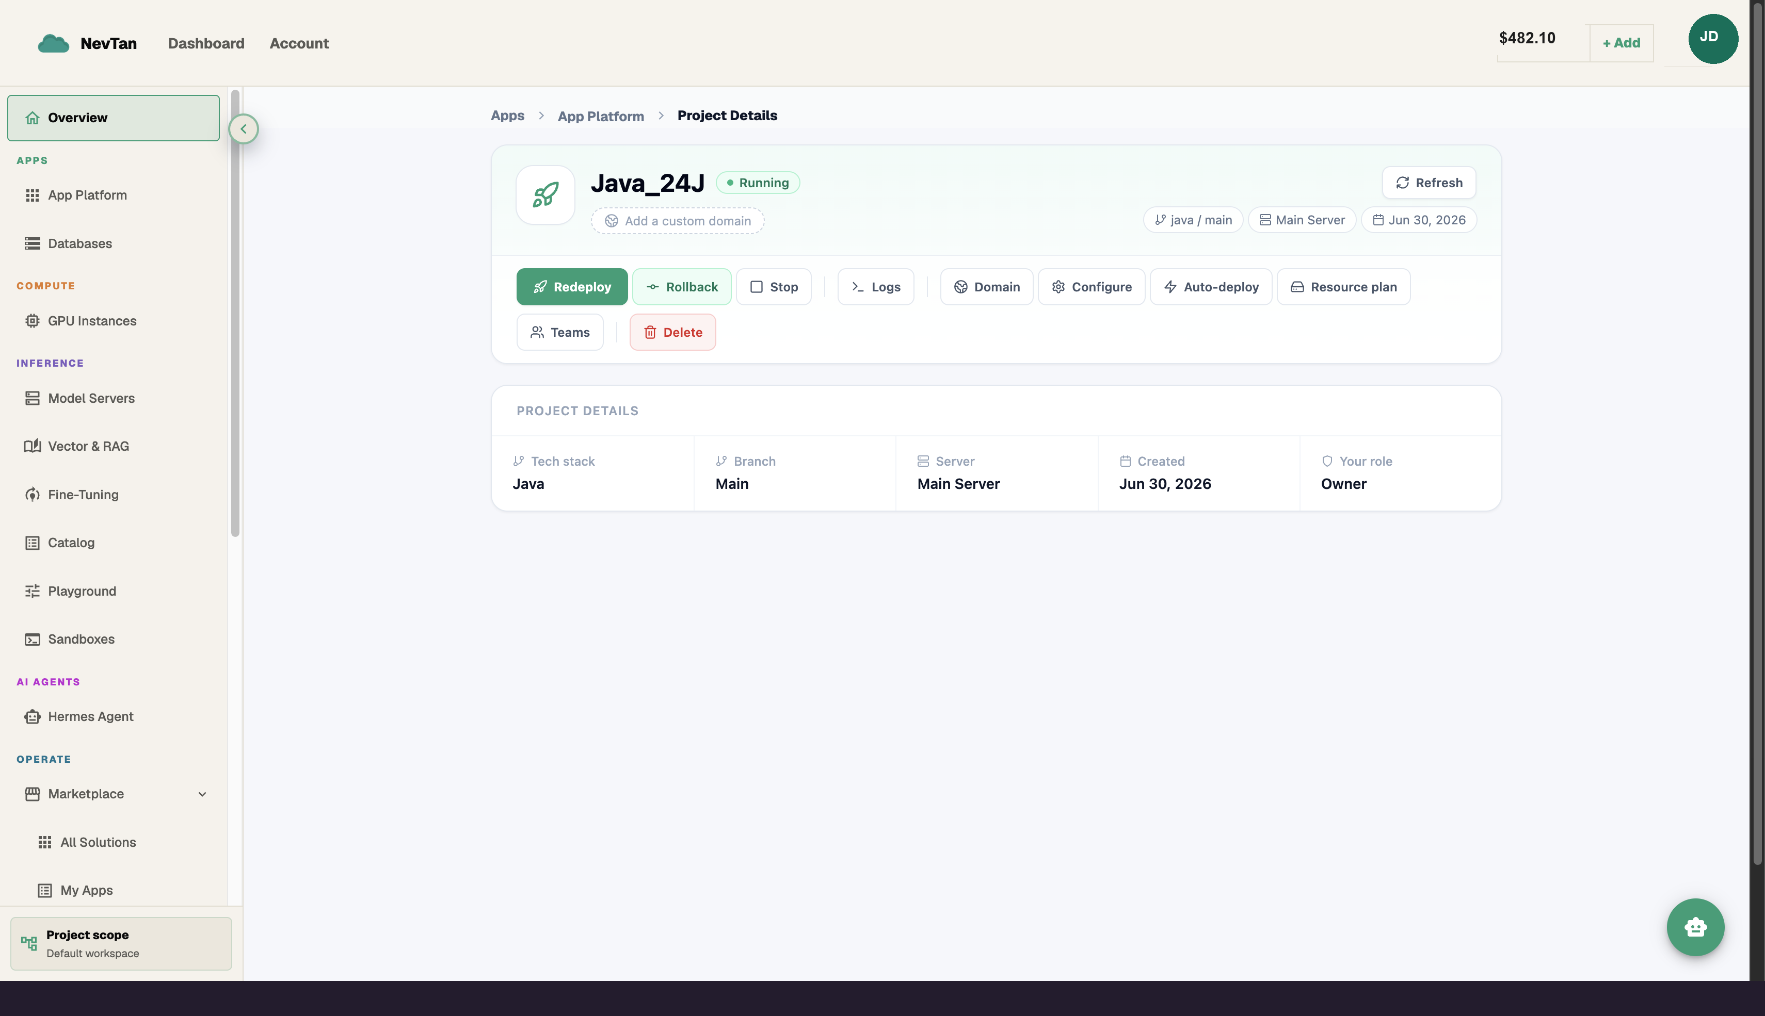
Task: Open Auto-deploy settings
Action: tap(1211, 287)
